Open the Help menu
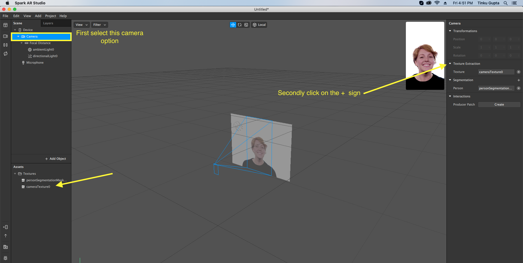Image resolution: width=523 pixels, height=263 pixels. (x=63, y=16)
